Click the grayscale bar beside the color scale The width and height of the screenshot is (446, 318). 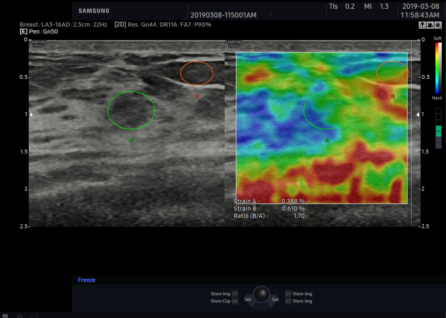tap(440, 68)
